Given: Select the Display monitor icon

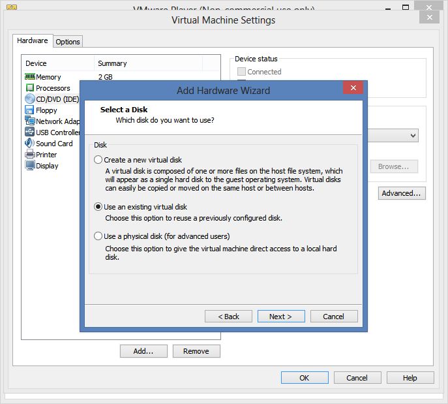Looking at the screenshot, I should pyautogui.click(x=30, y=166).
